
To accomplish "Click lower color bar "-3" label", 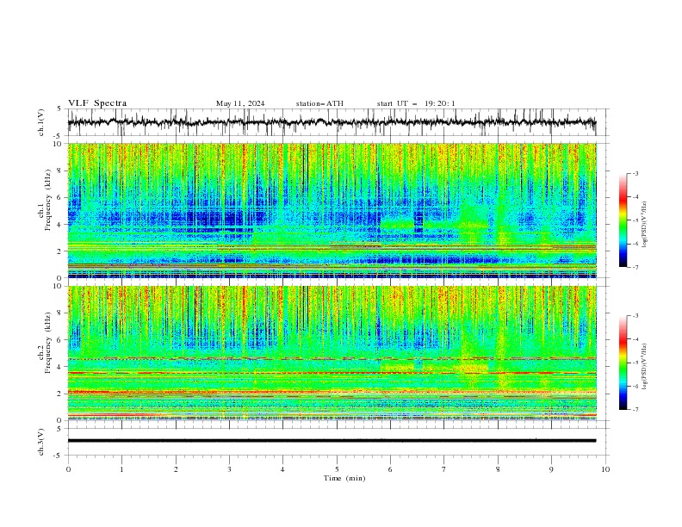I will point(635,316).
